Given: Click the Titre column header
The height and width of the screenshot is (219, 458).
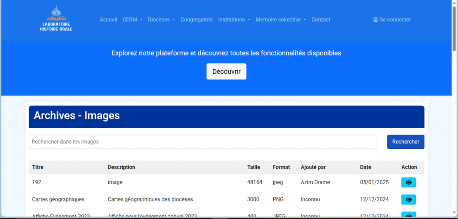Looking at the screenshot, I should click(38, 167).
